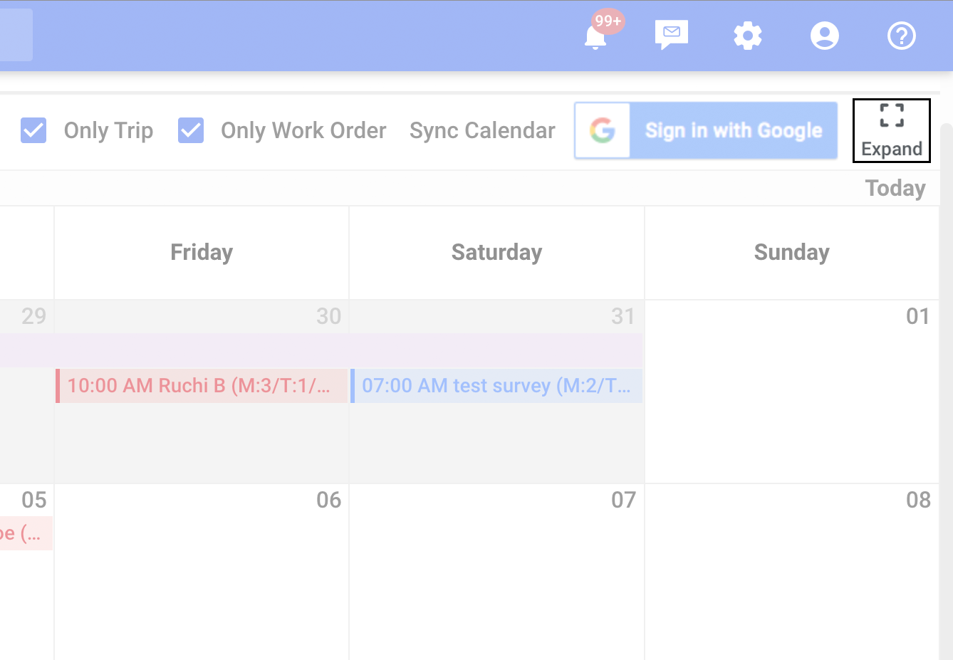
Task: Click the 99+ notification badge
Action: coord(608,21)
